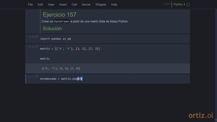The width and height of the screenshot is (217, 122).
Task: Click the In [2] prompt of matriz cell
Action: click(x=33, y=47)
